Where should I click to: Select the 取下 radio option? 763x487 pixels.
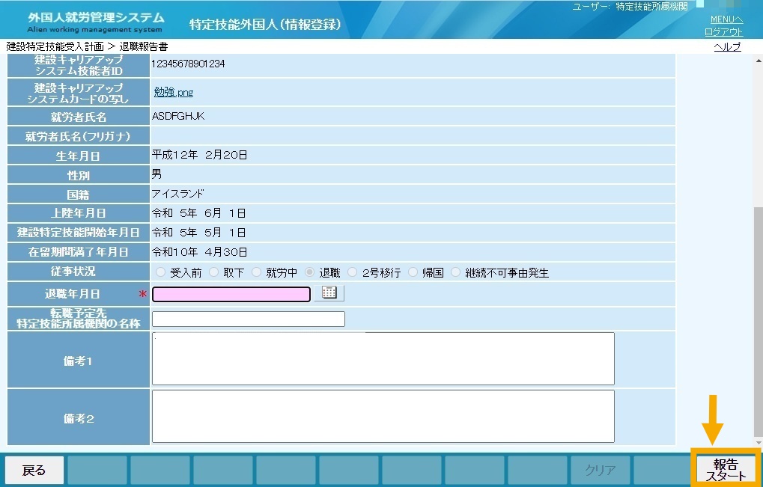(x=213, y=272)
